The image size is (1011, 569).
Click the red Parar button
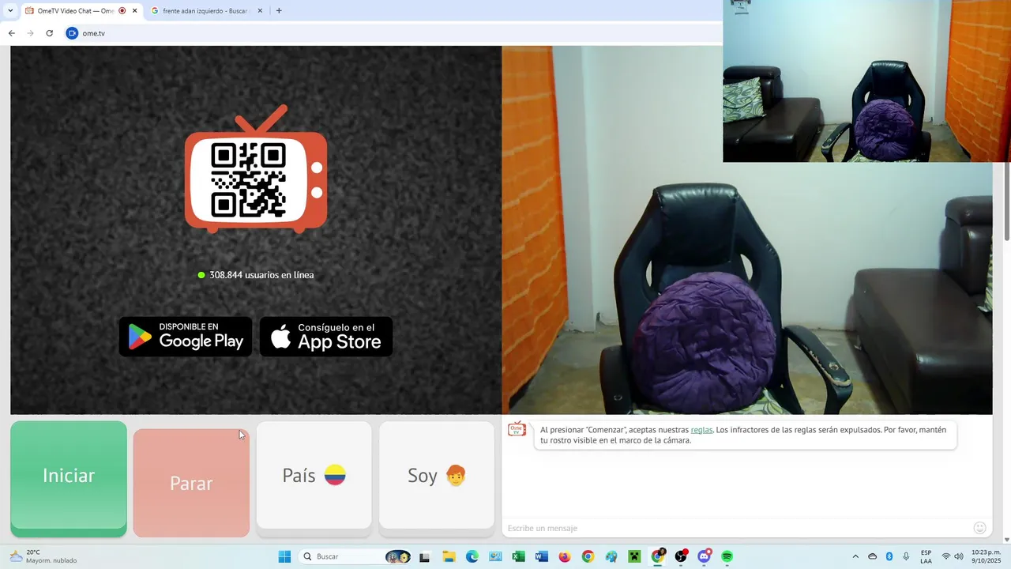point(191,483)
